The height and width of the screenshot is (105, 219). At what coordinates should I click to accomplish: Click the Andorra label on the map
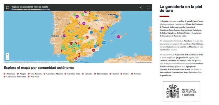tap(112, 15)
